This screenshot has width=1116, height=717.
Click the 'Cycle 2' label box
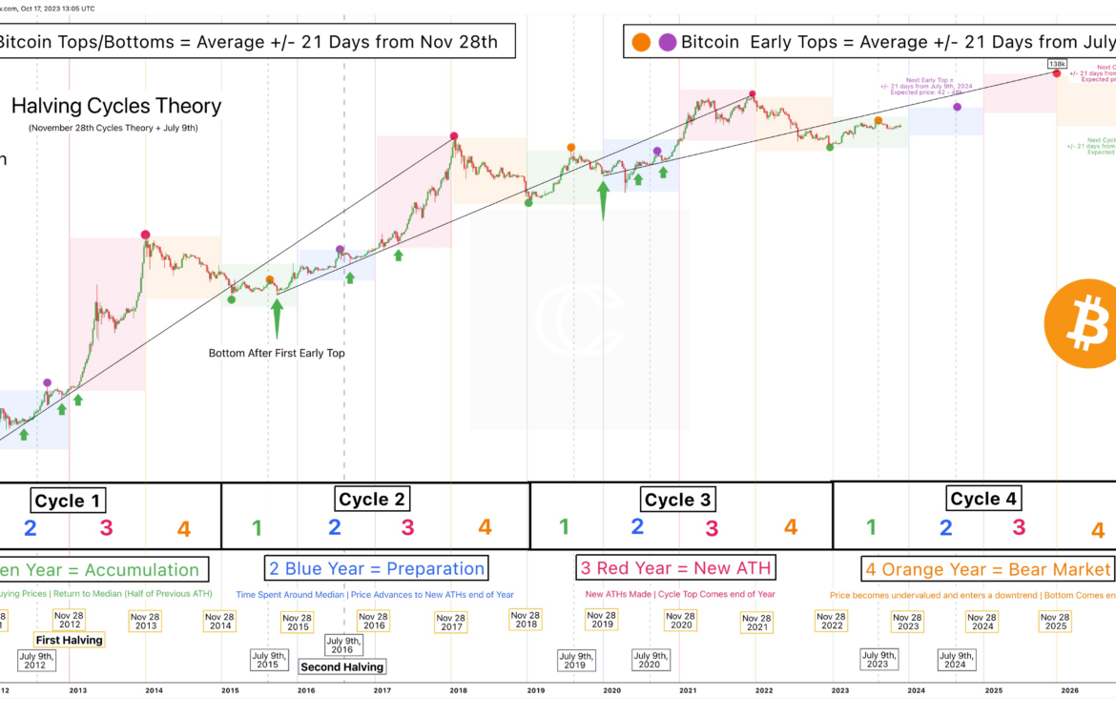[372, 499]
